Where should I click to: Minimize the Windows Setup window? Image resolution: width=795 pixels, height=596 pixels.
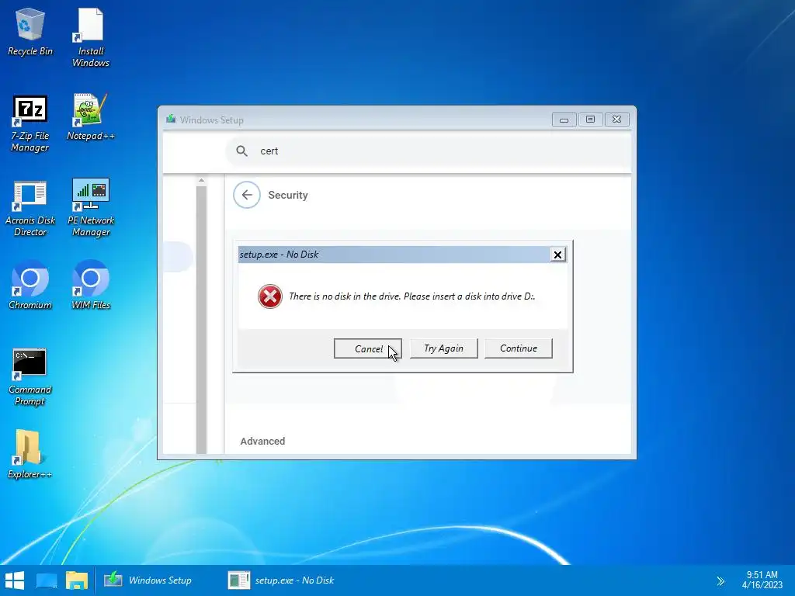pyautogui.click(x=564, y=120)
